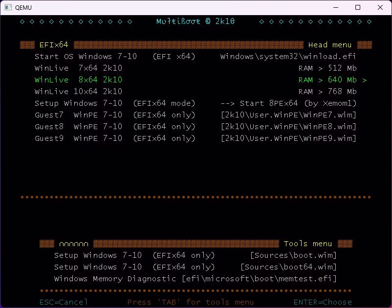This screenshot has width=392, height=308.
Task: Click the WinPE8.wim path text
Action: 288,127
